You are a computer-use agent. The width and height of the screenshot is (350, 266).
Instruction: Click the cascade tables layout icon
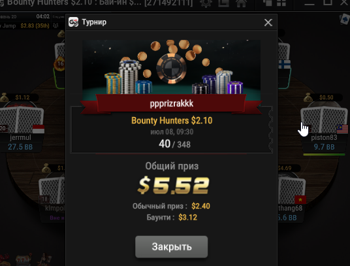[x=268, y=3]
